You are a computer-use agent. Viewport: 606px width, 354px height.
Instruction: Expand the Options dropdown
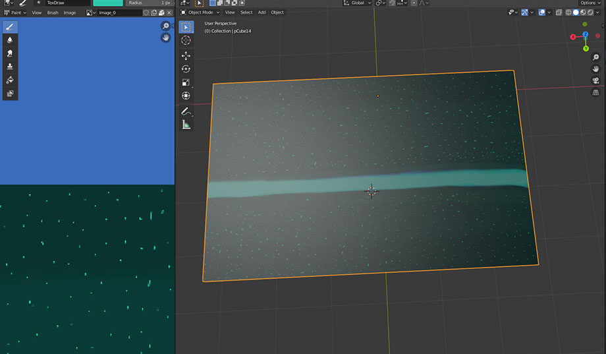point(589,3)
